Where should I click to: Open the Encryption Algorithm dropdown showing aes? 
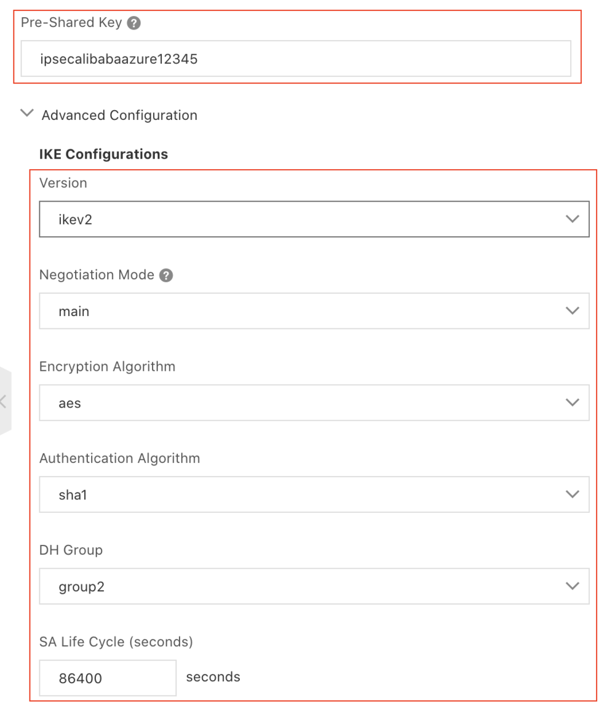click(314, 403)
